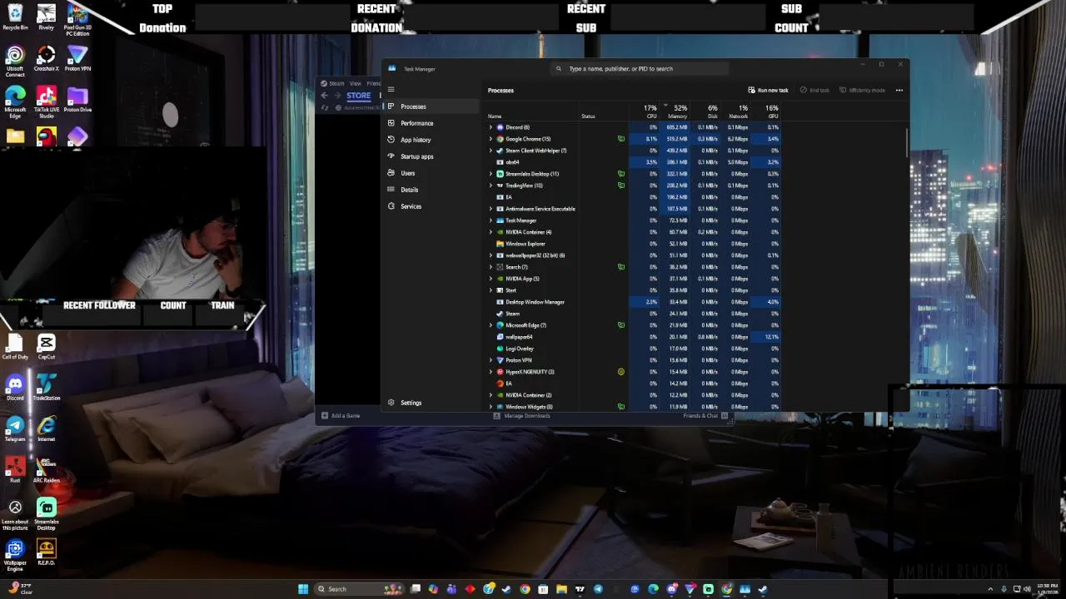1066x599 pixels.
Task: Expand NVIDIA Container (4) process group
Action: tap(491, 232)
